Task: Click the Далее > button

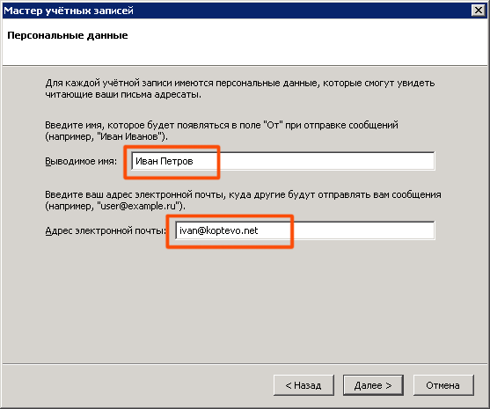Action: coord(373,385)
